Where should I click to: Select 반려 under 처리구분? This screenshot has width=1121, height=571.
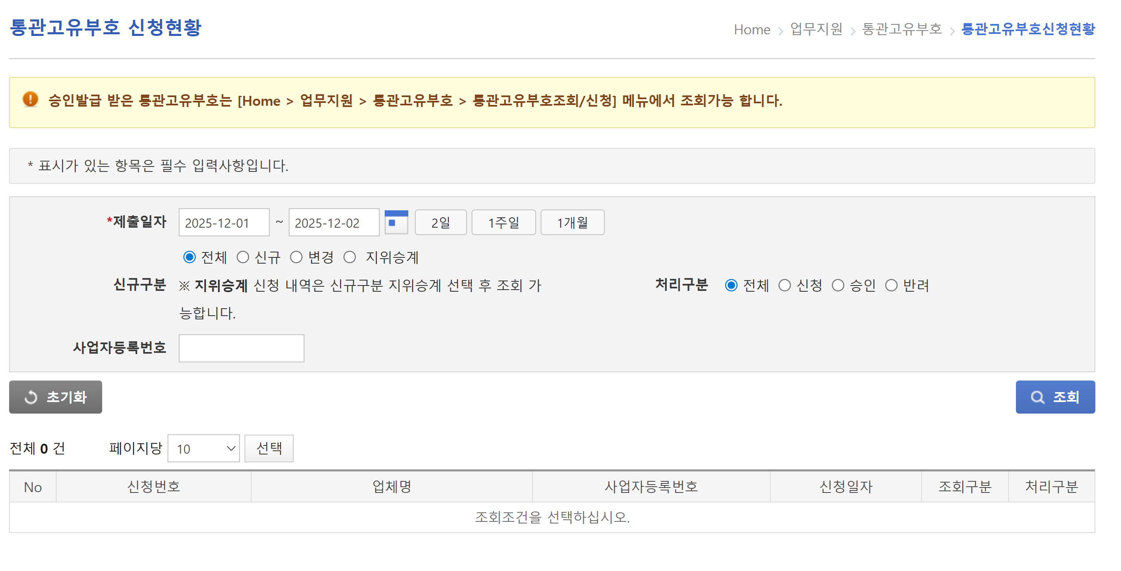(x=891, y=285)
